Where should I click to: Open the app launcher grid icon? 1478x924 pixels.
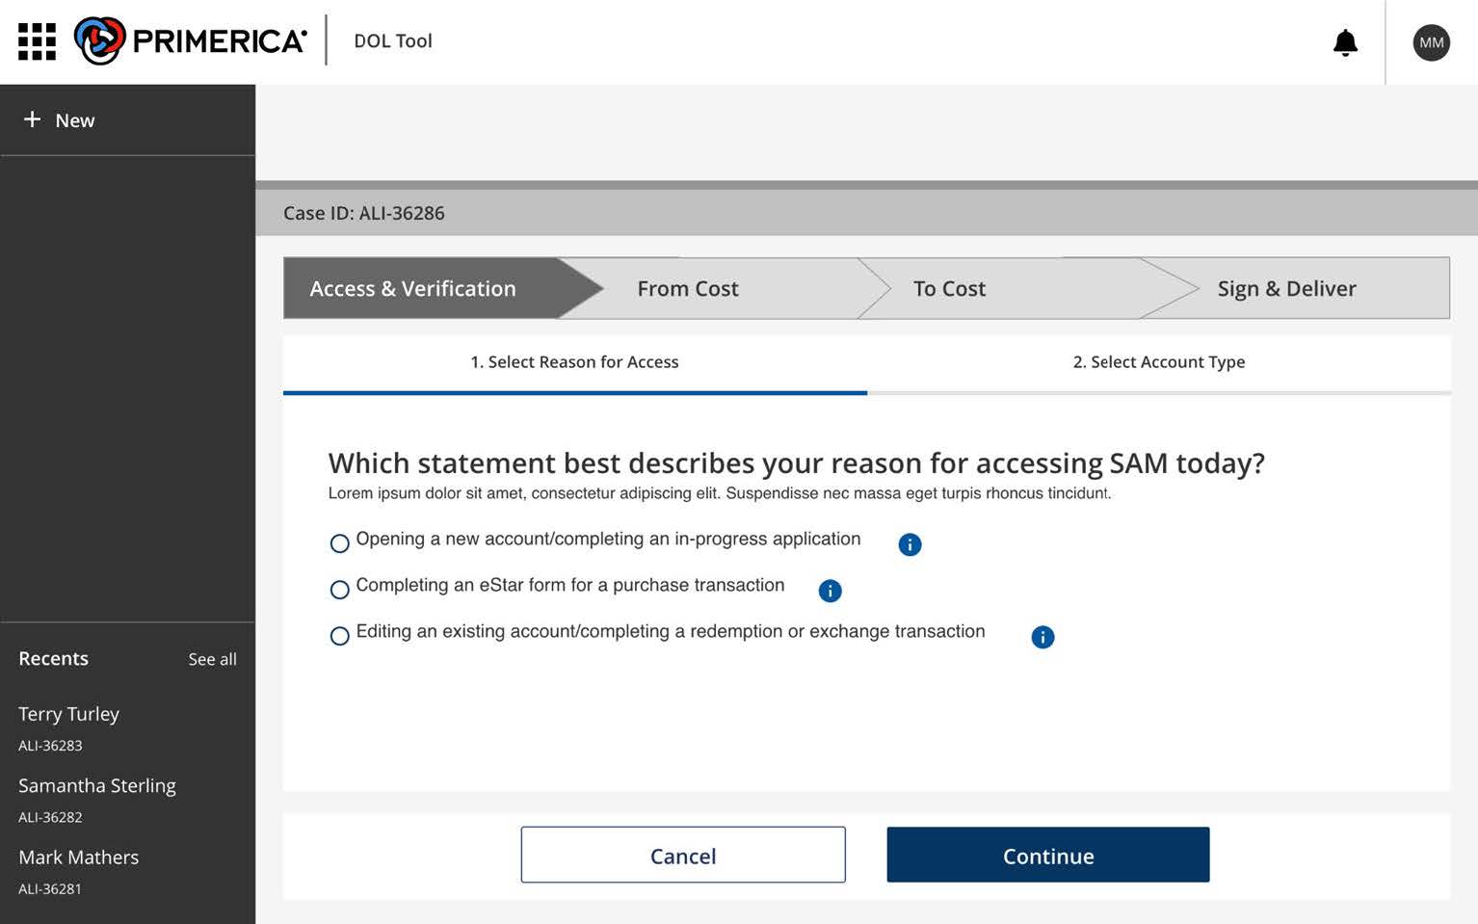pos(37,41)
